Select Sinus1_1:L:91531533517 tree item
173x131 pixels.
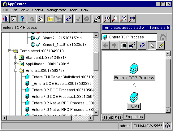[64, 45]
